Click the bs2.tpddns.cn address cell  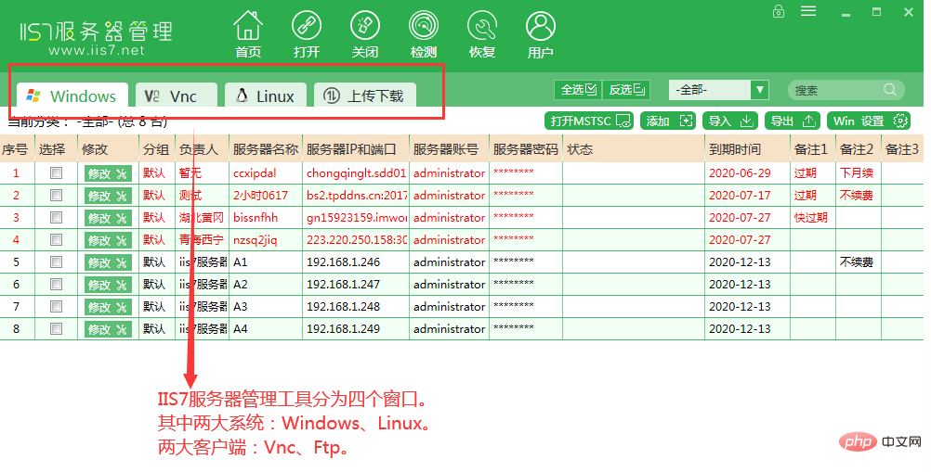point(356,196)
